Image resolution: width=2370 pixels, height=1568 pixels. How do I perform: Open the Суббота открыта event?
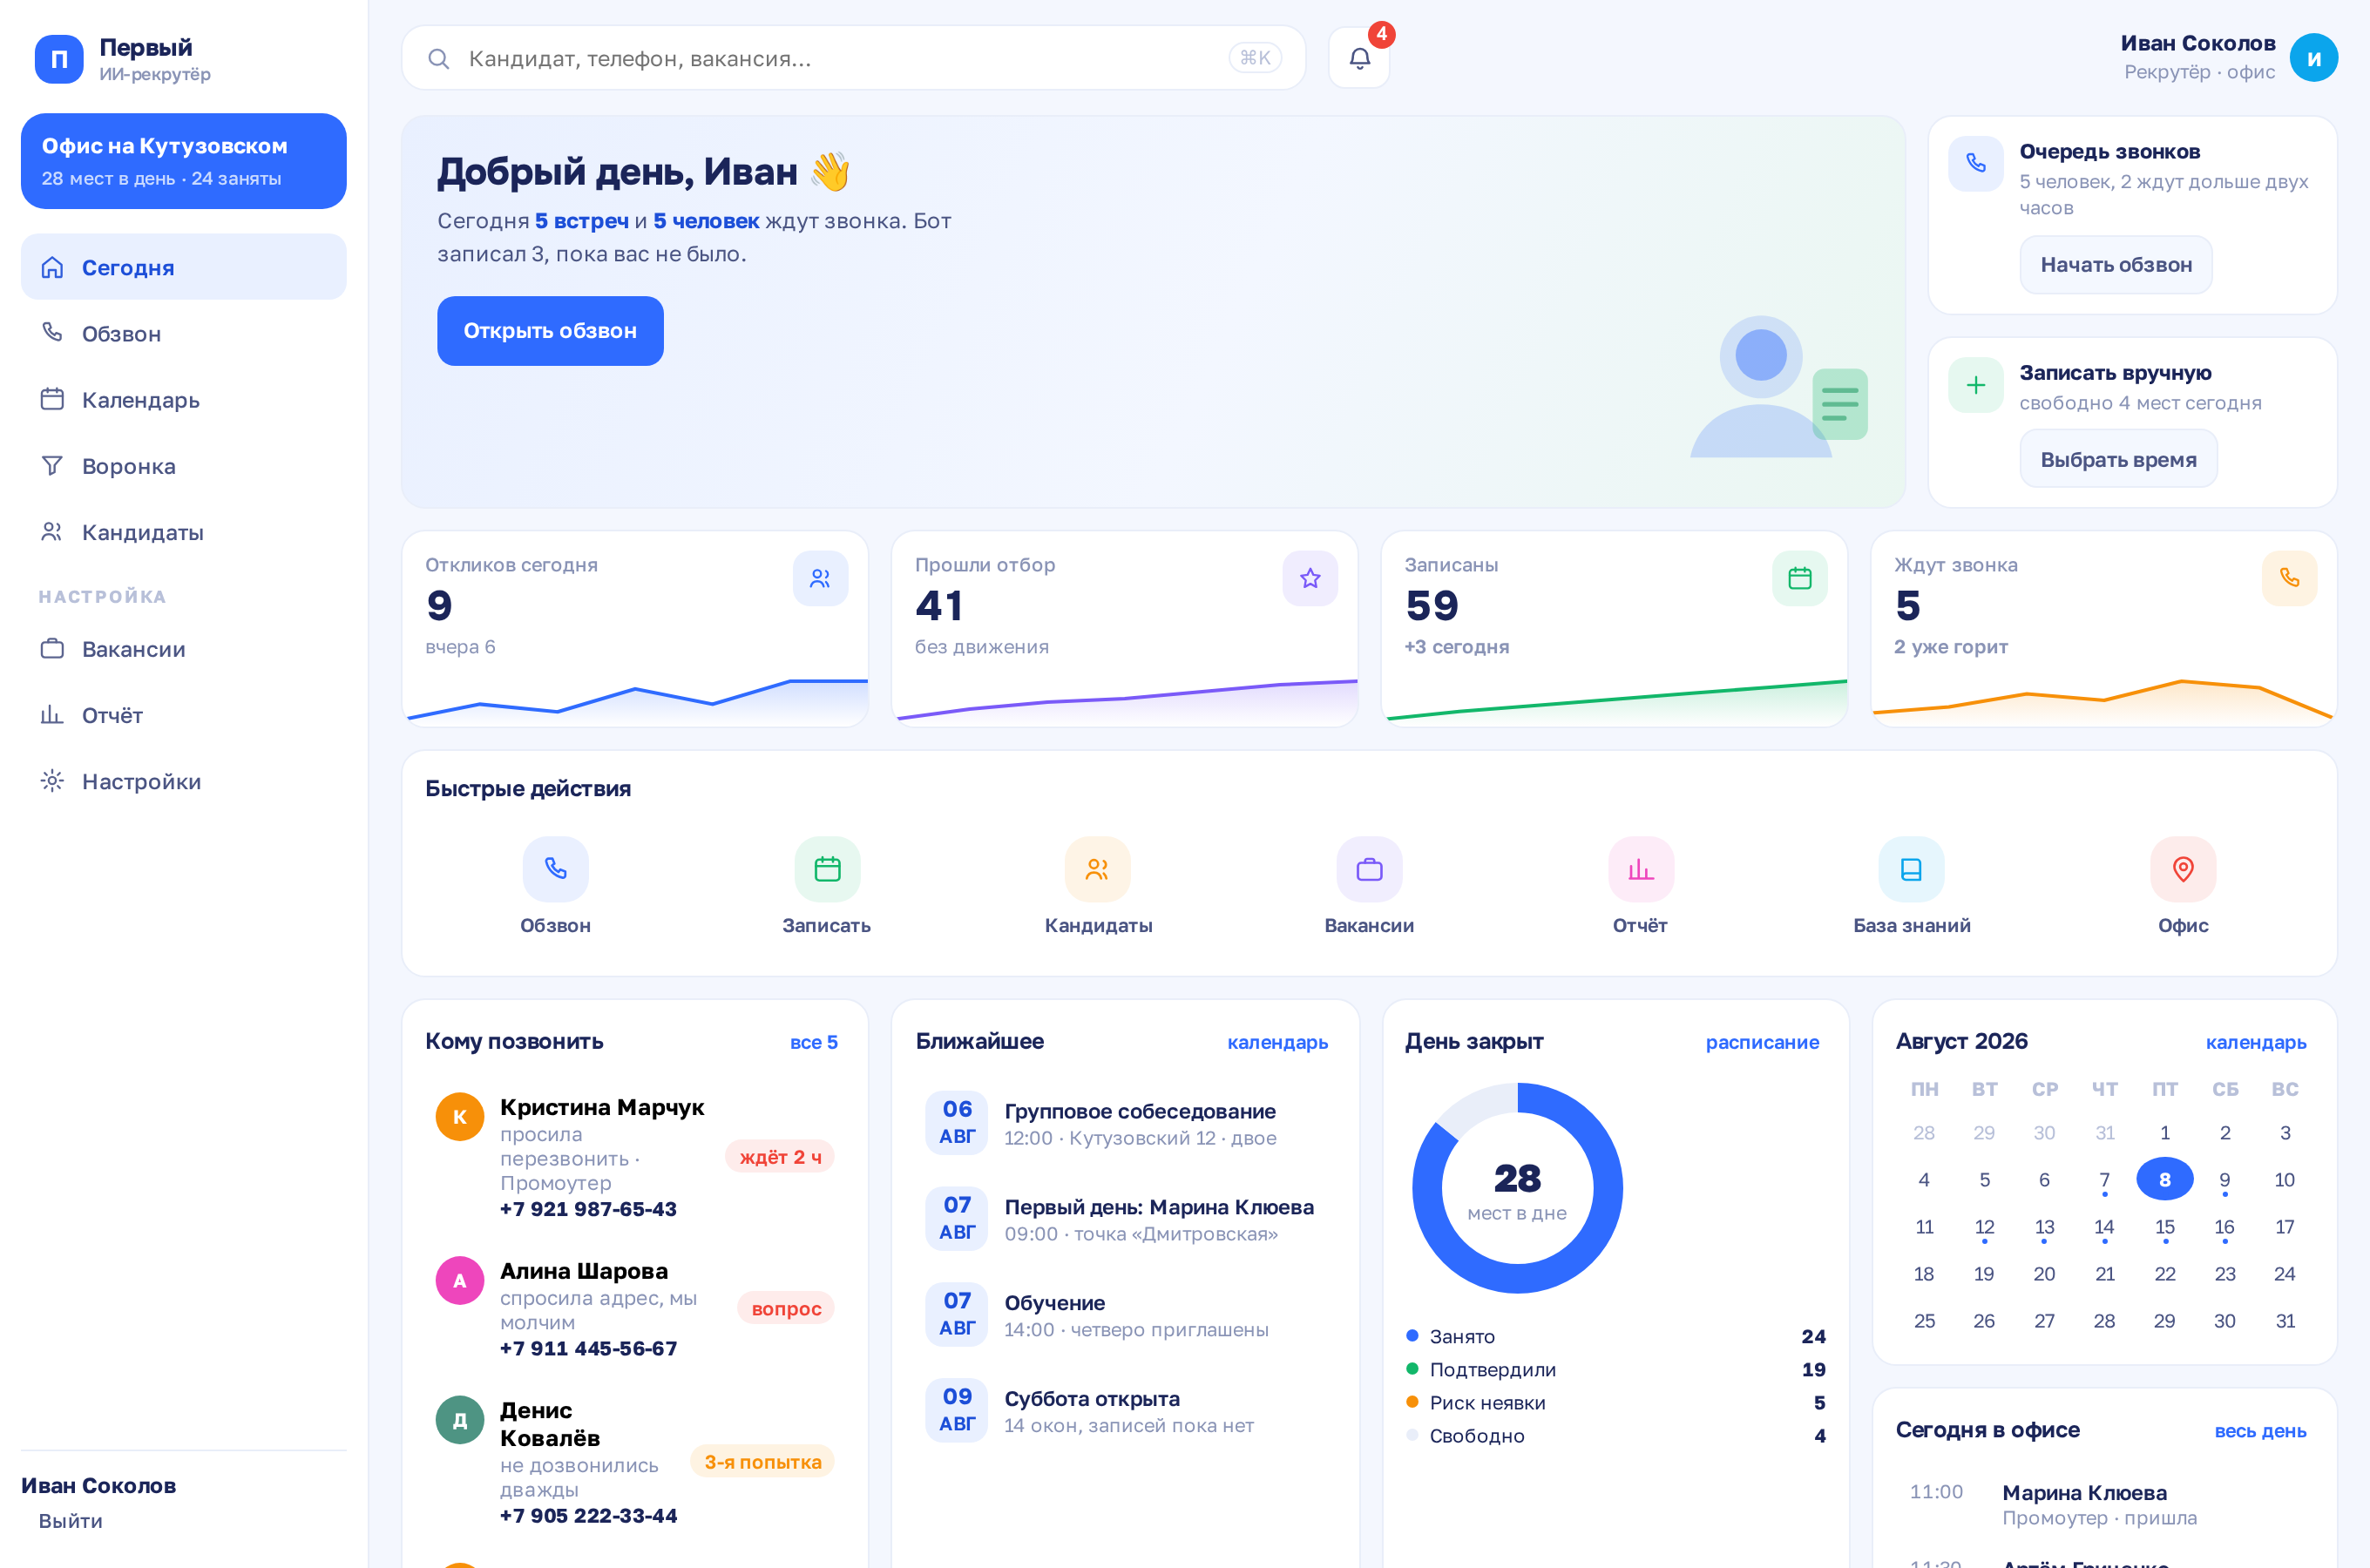(x=1125, y=1410)
